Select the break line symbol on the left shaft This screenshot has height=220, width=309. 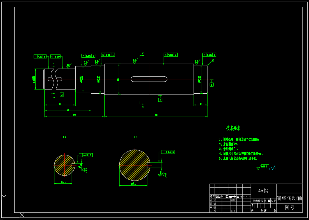(55, 79)
